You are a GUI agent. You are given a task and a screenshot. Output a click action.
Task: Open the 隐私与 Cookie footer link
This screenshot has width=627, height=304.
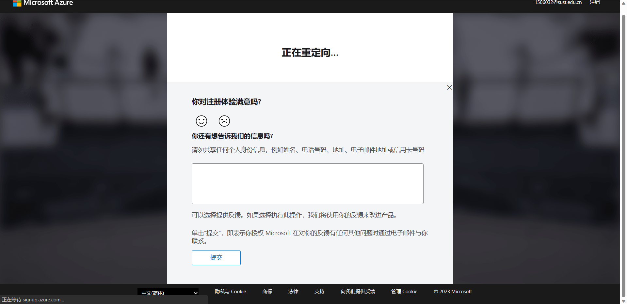[x=230, y=292]
